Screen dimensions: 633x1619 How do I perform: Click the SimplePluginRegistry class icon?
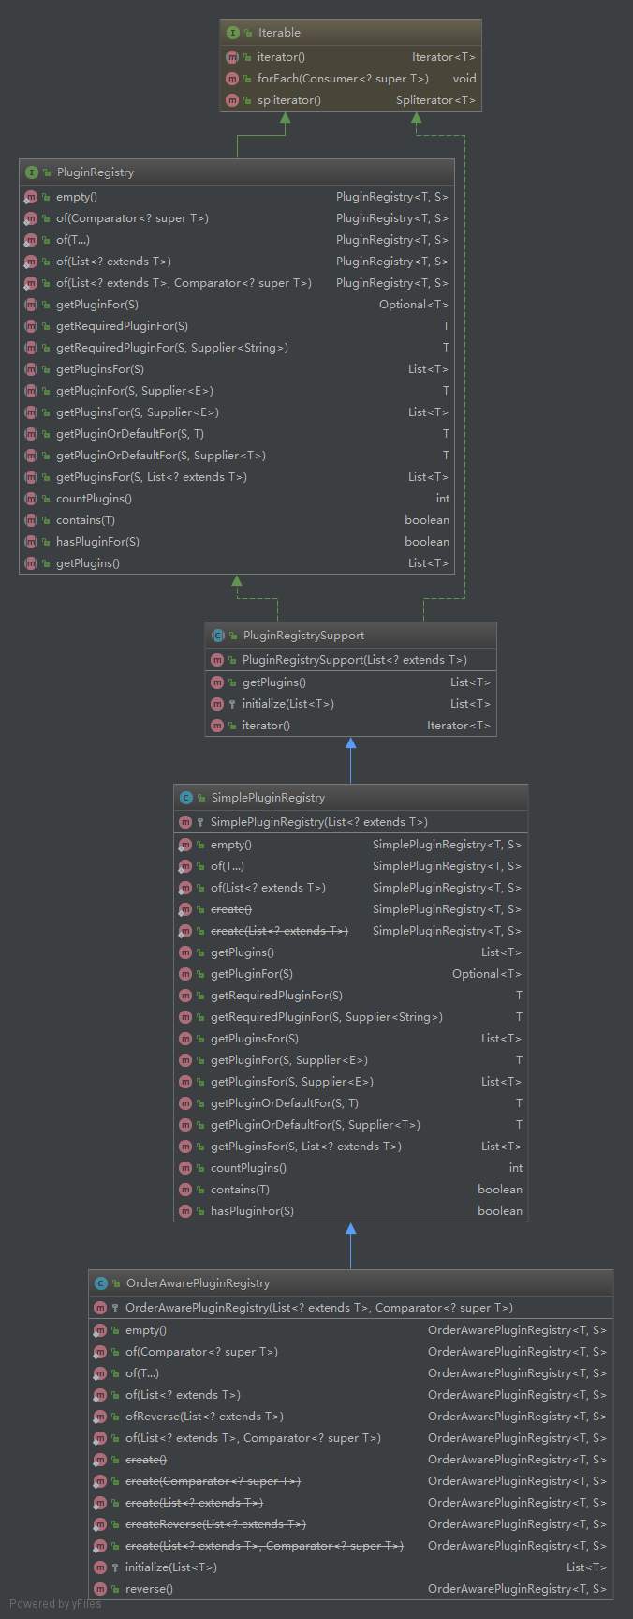(x=186, y=798)
